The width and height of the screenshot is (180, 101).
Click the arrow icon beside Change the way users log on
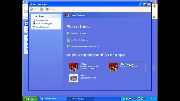[x=68, y=47]
